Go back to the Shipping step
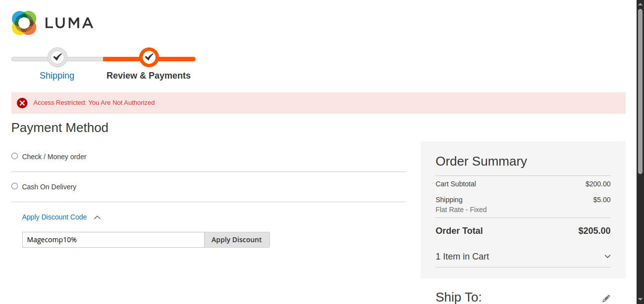 tap(57, 76)
